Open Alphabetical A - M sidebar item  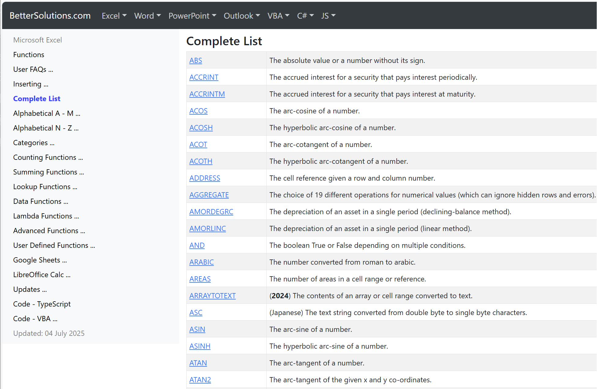point(47,113)
